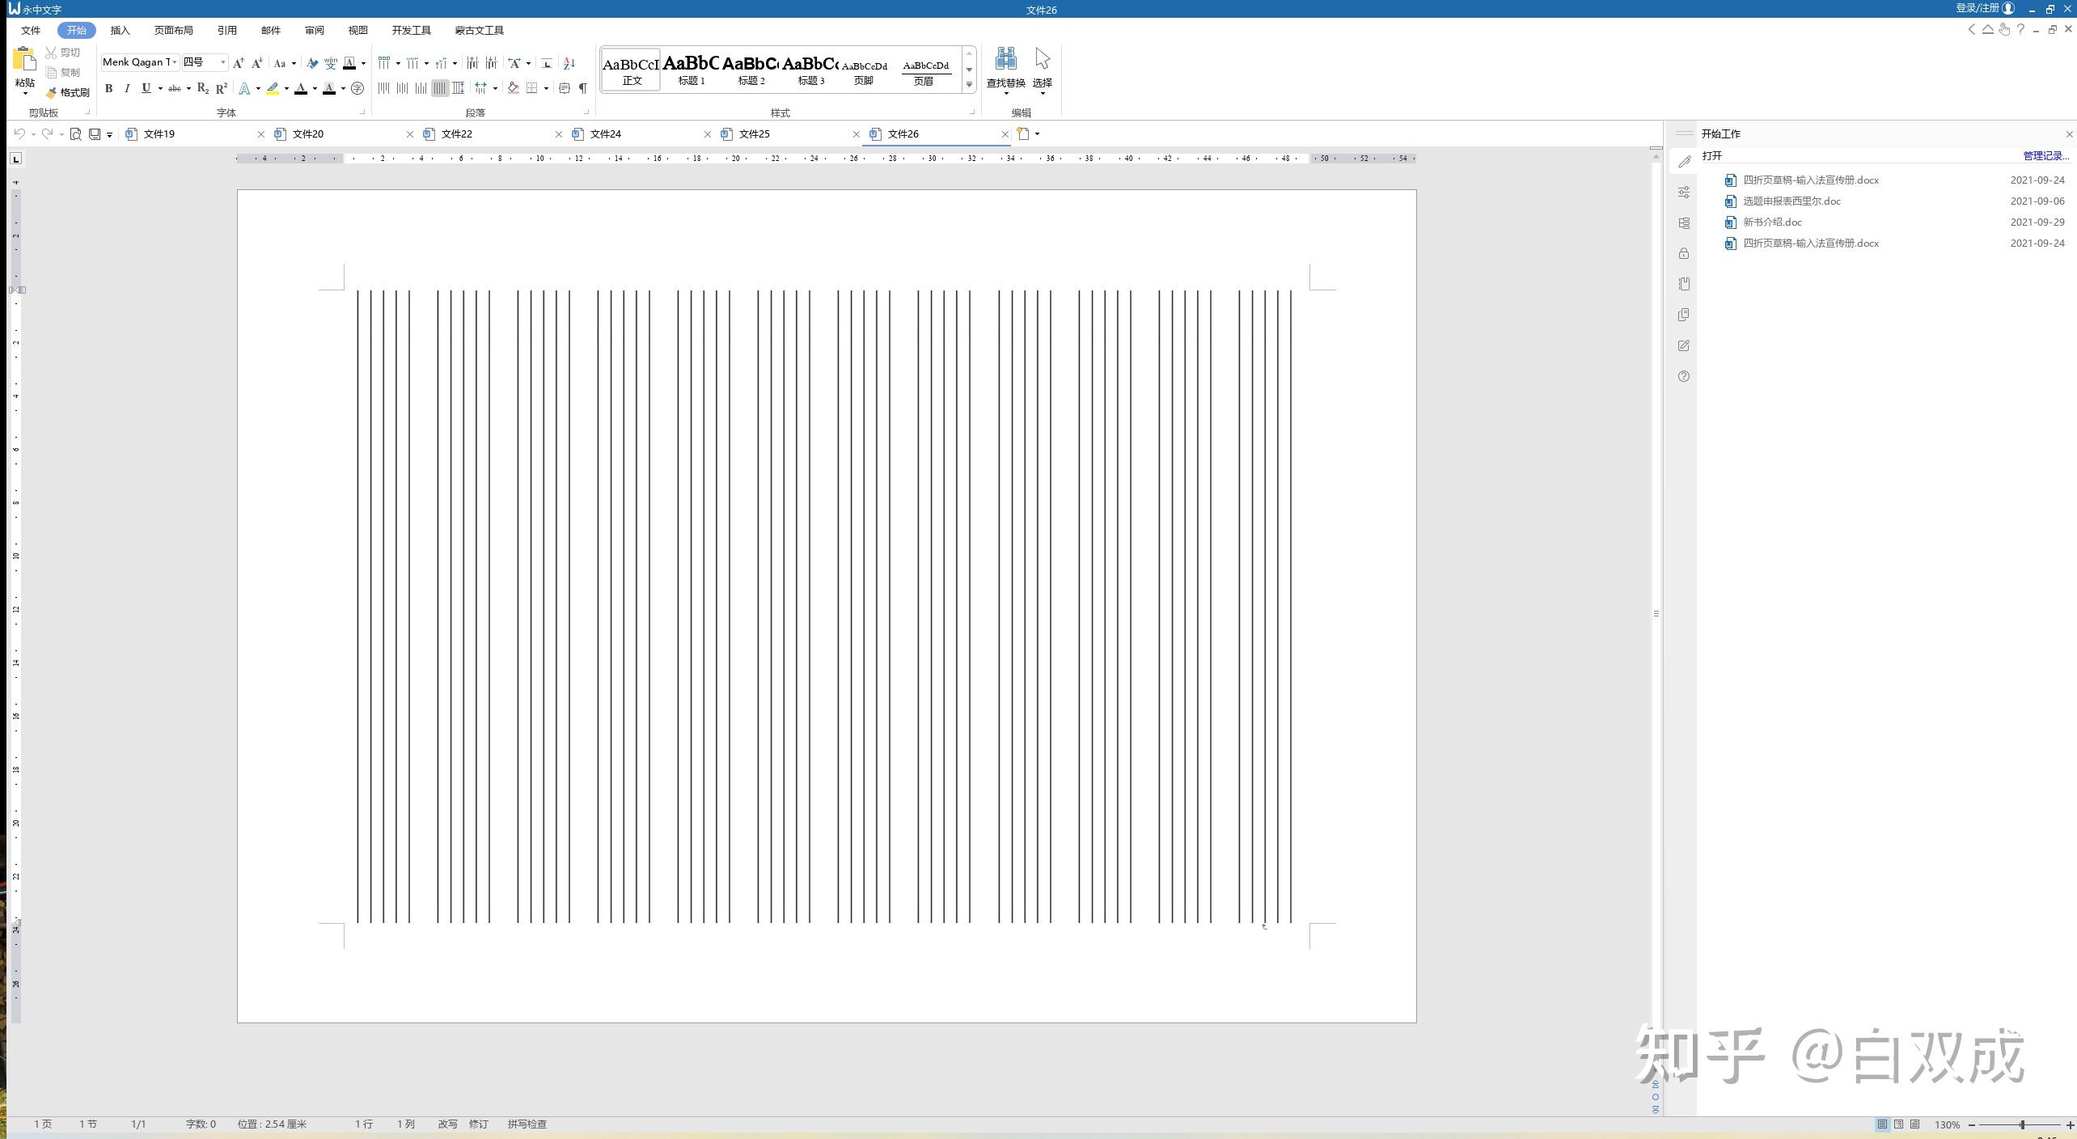
Task: Click the phonetic guide wén icon
Action: (x=330, y=63)
